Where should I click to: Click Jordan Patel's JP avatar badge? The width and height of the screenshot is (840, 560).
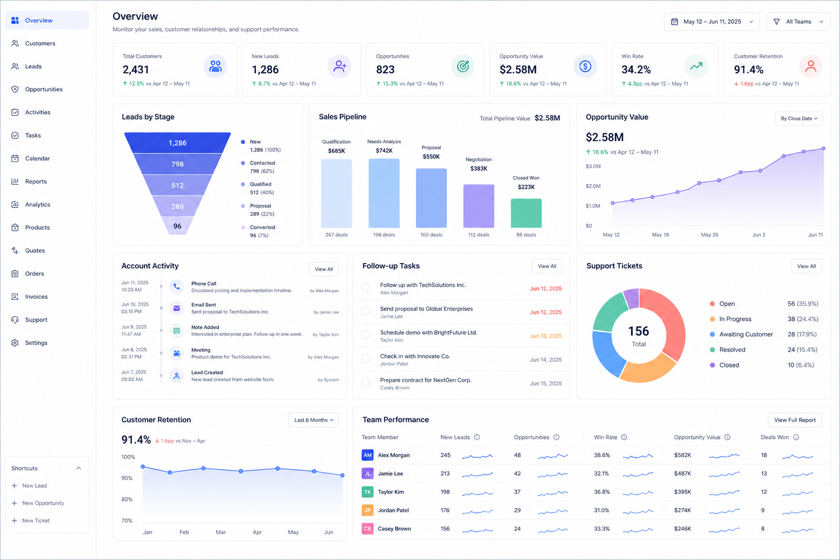coord(367,510)
